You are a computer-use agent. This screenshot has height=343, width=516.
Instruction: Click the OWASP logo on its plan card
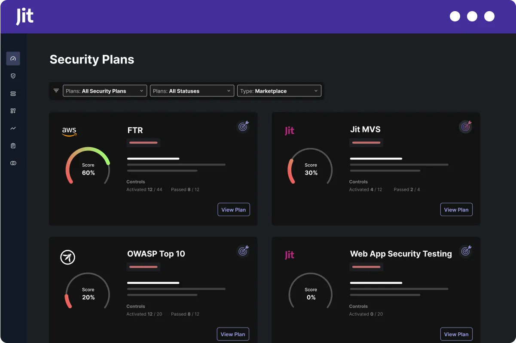[68, 257]
